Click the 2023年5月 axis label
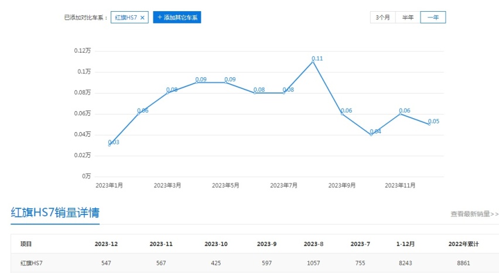The height and width of the screenshot is (273, 499). click(x=225, y=185)
